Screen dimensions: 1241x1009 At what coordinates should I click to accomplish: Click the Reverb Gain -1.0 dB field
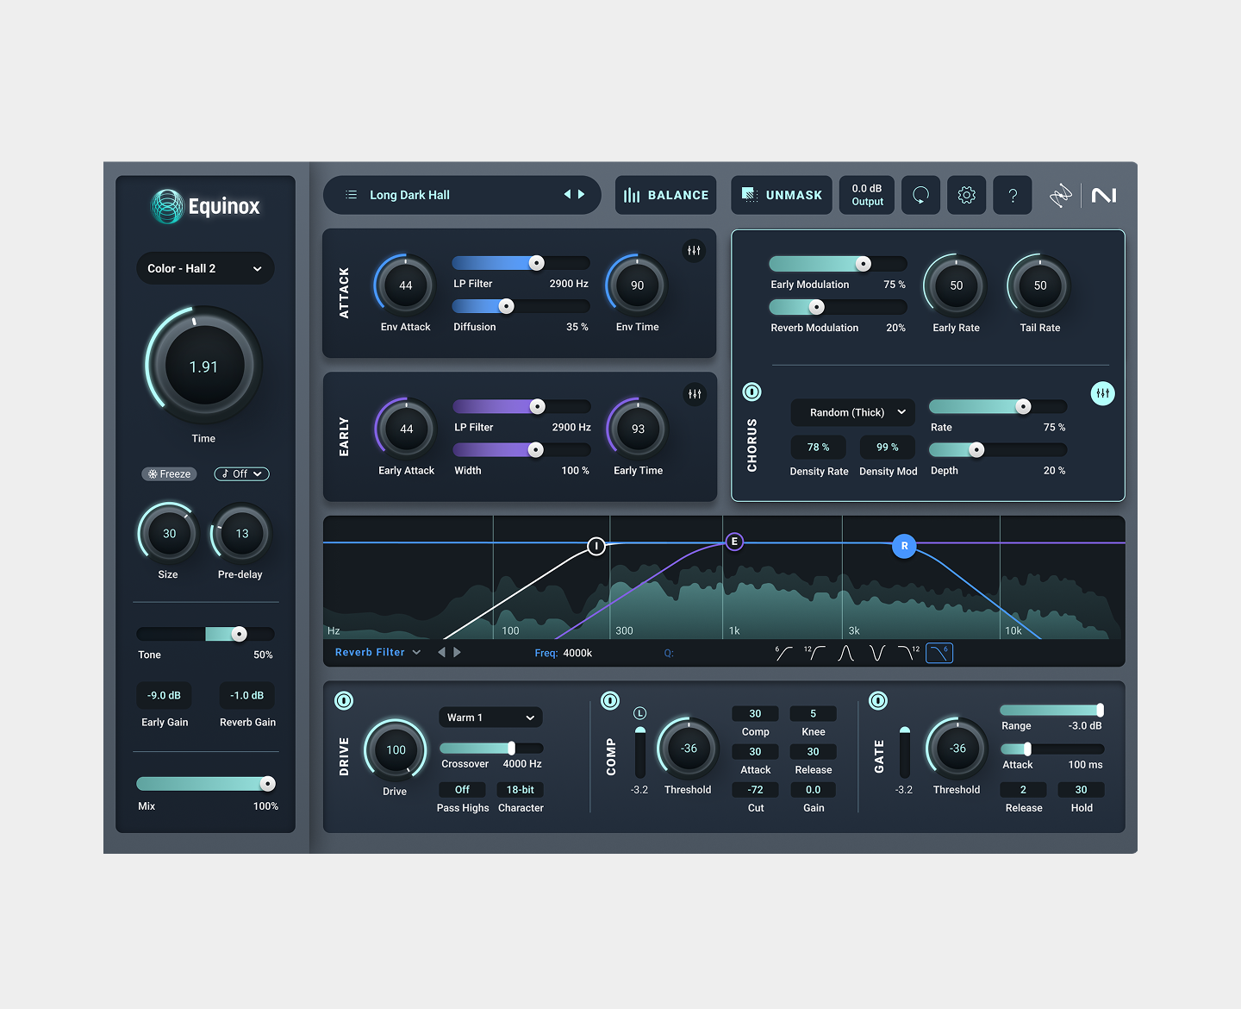[x=247, y=695]
